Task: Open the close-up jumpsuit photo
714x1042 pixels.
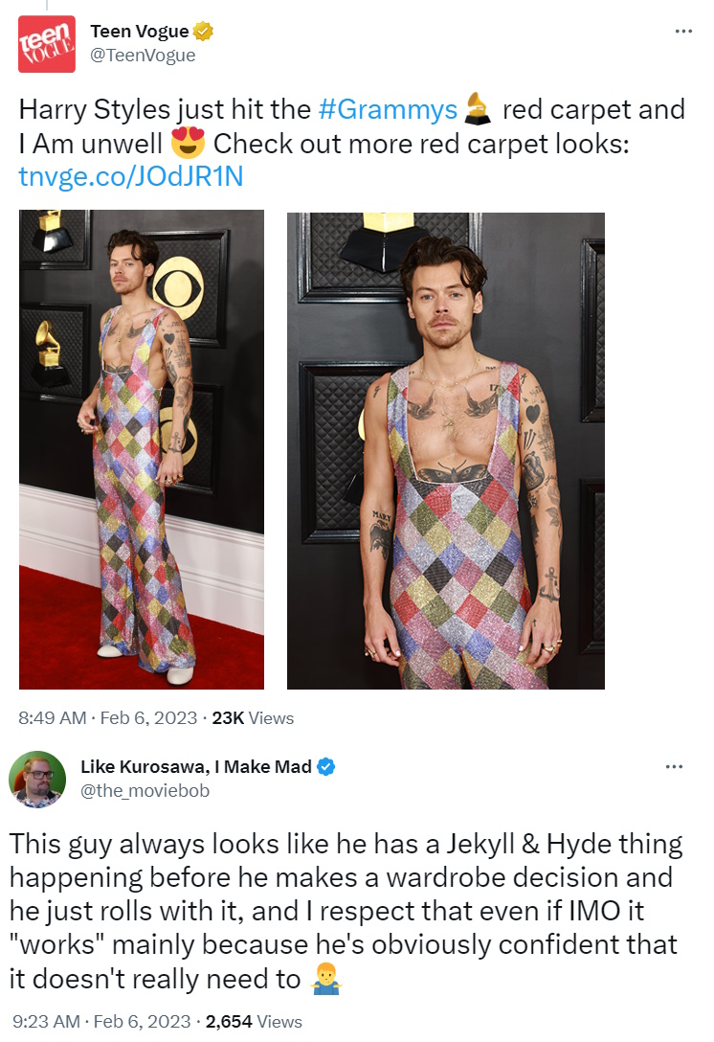Action: pyautogui.click(x=446, y=450)
